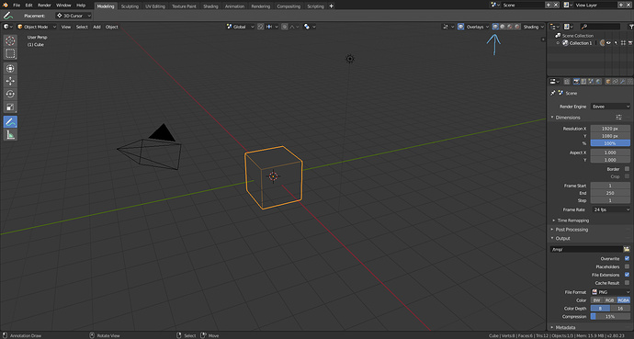Screen dimensions: 634x339
Task: Open the File menu
Action: pyautogui.click(x=17, y=6)
